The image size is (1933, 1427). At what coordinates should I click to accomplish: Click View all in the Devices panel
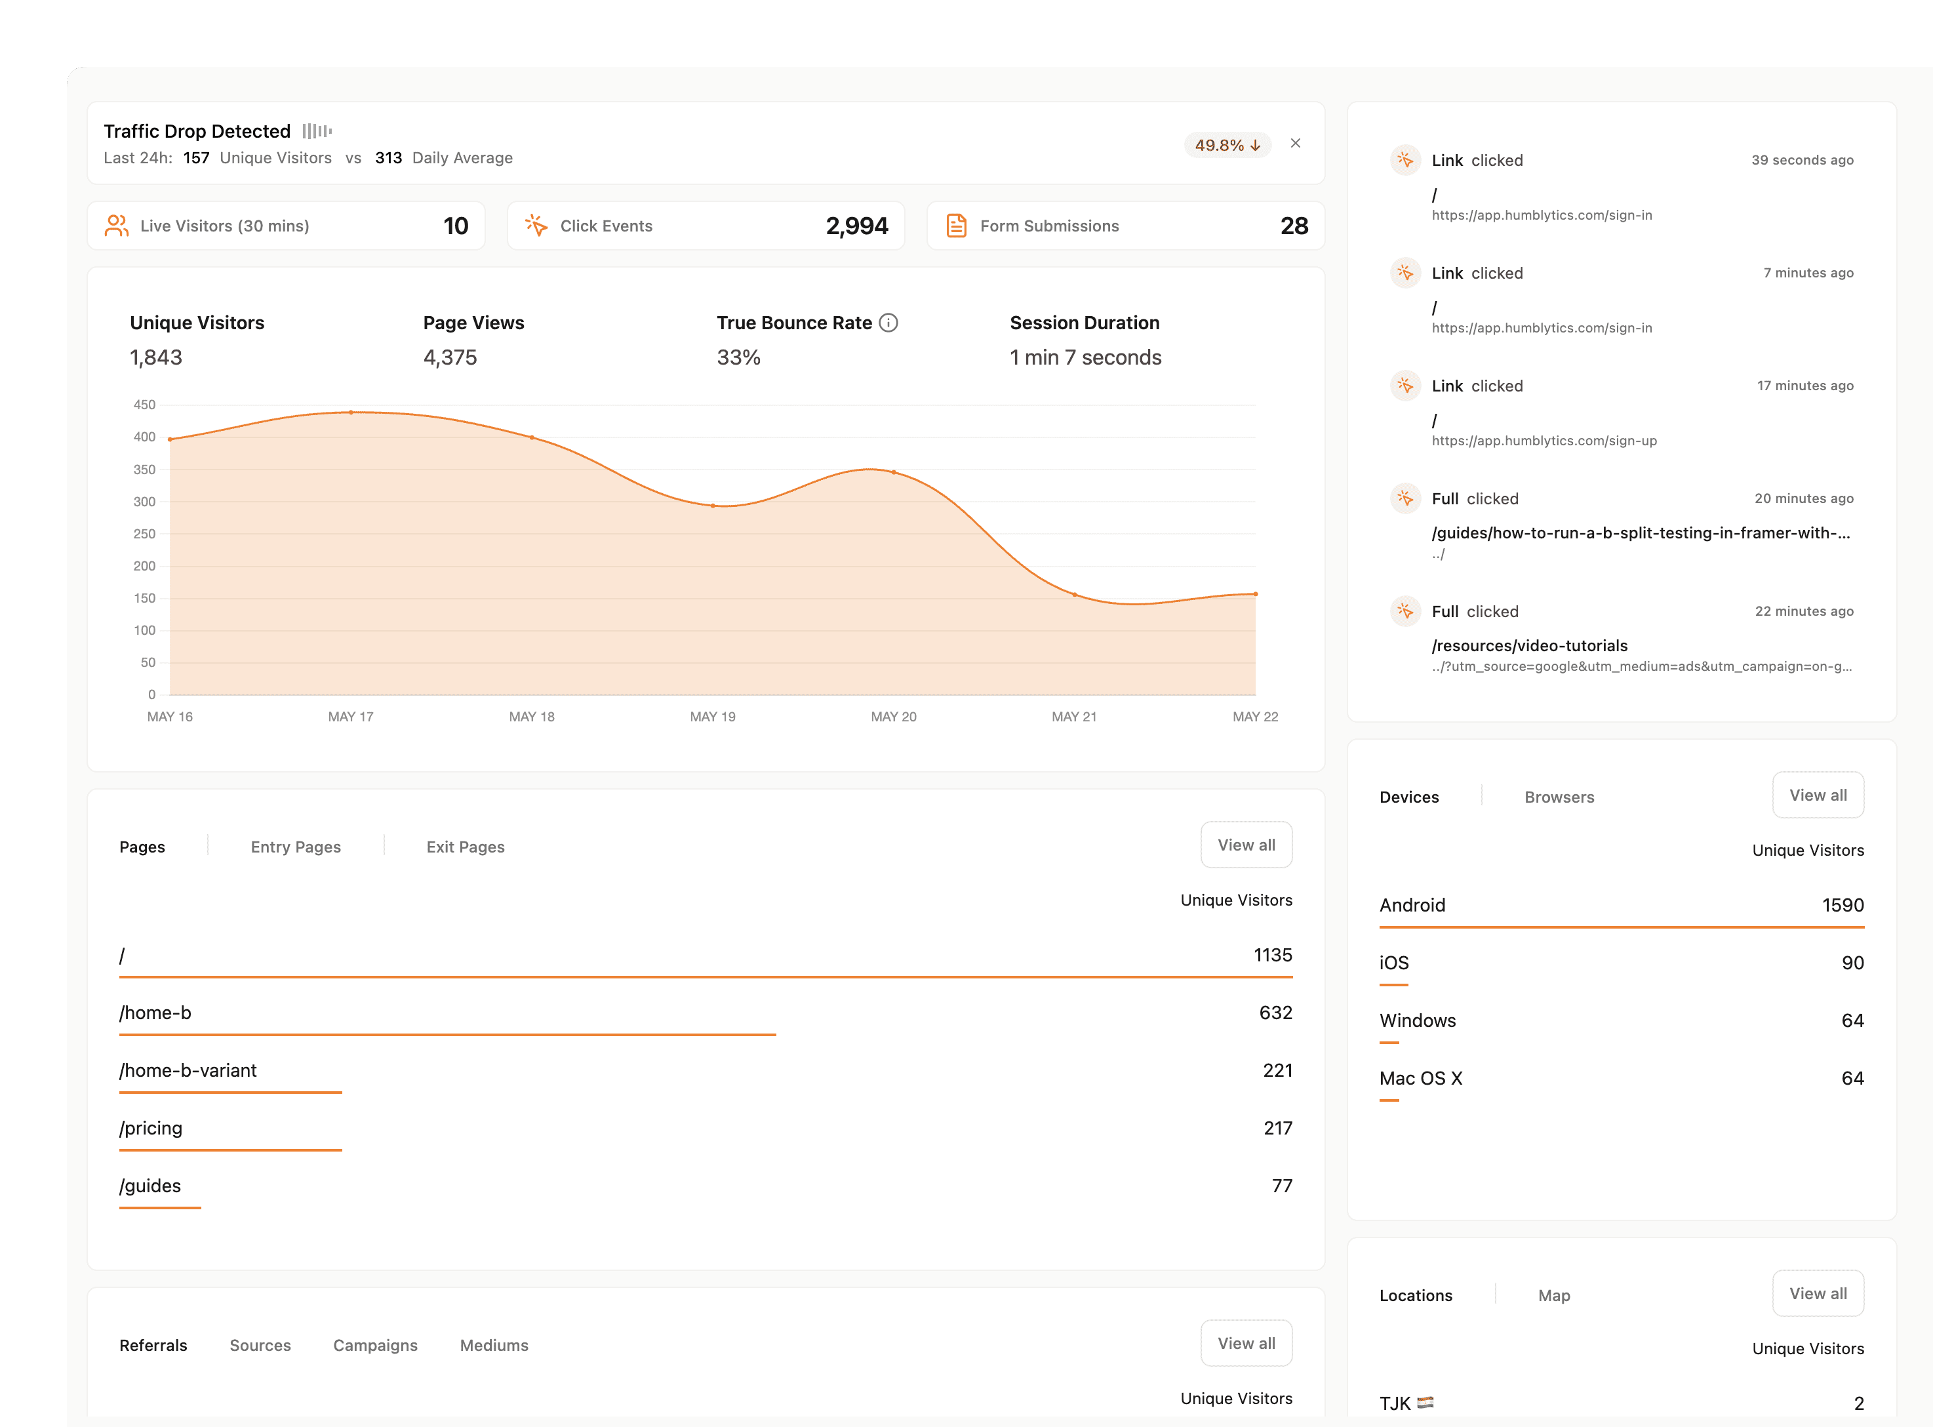click(x=1818, y=795)
